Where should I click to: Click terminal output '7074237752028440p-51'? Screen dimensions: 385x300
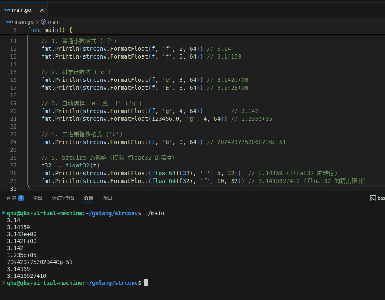(40, 262)
